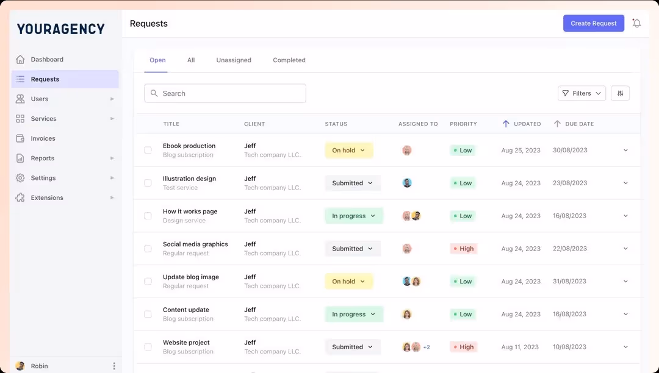The width and height of the screenshot is (659, 373).
Task: Open Submitted status for Social media graphics
Action: [x=353, y=249]
